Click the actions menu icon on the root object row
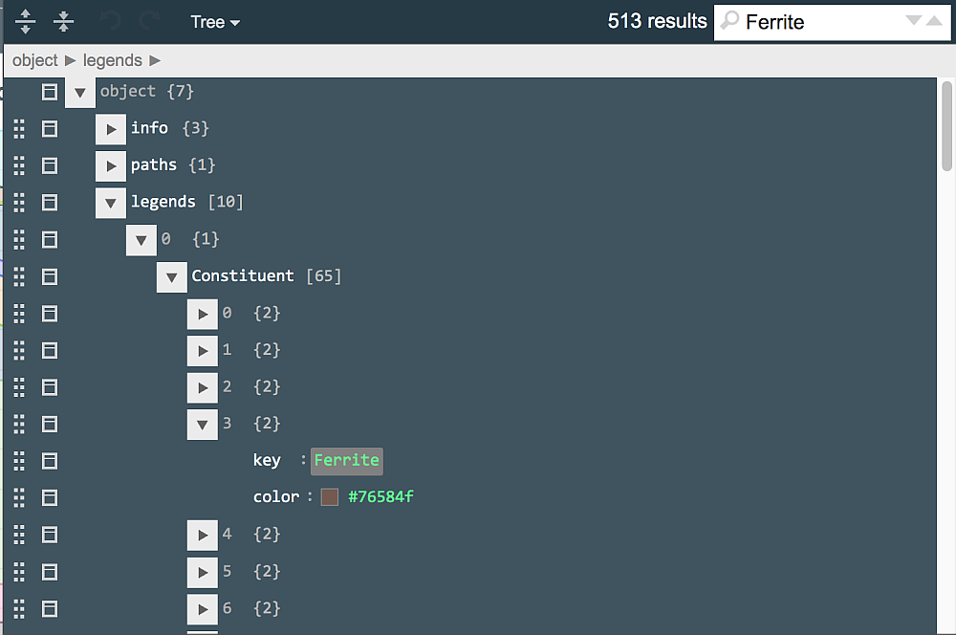 coord(49,91)
